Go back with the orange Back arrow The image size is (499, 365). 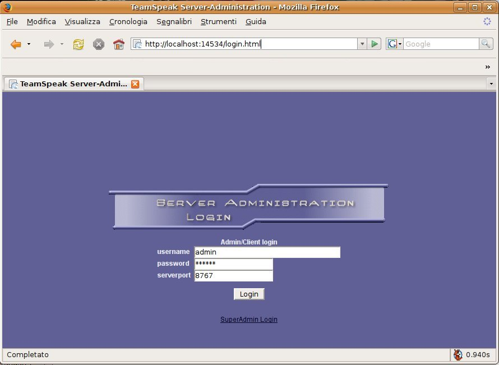point(16,44)
